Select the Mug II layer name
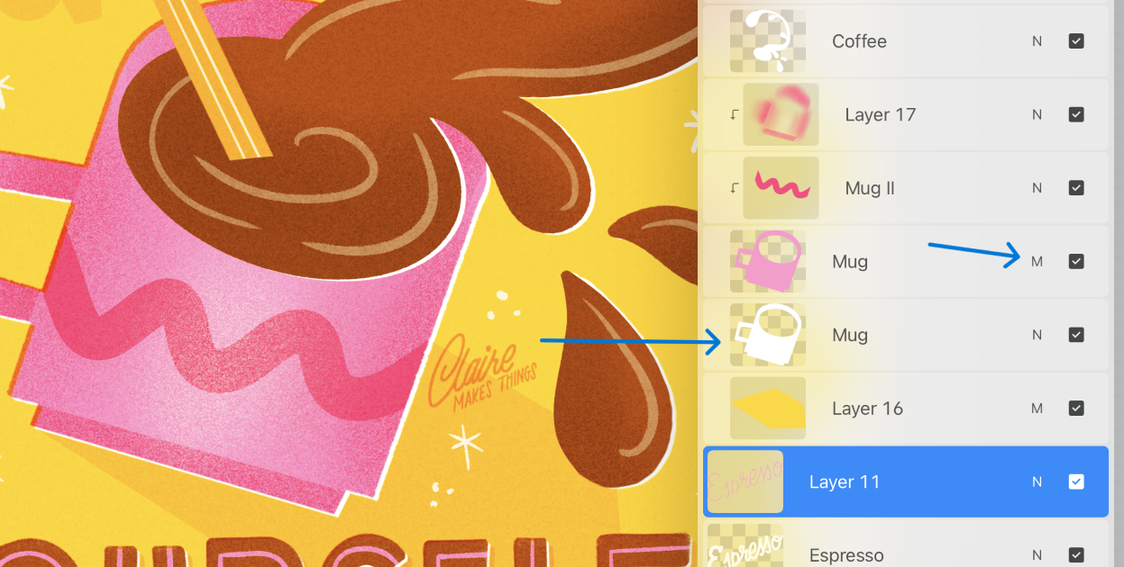 pos(870,188)
